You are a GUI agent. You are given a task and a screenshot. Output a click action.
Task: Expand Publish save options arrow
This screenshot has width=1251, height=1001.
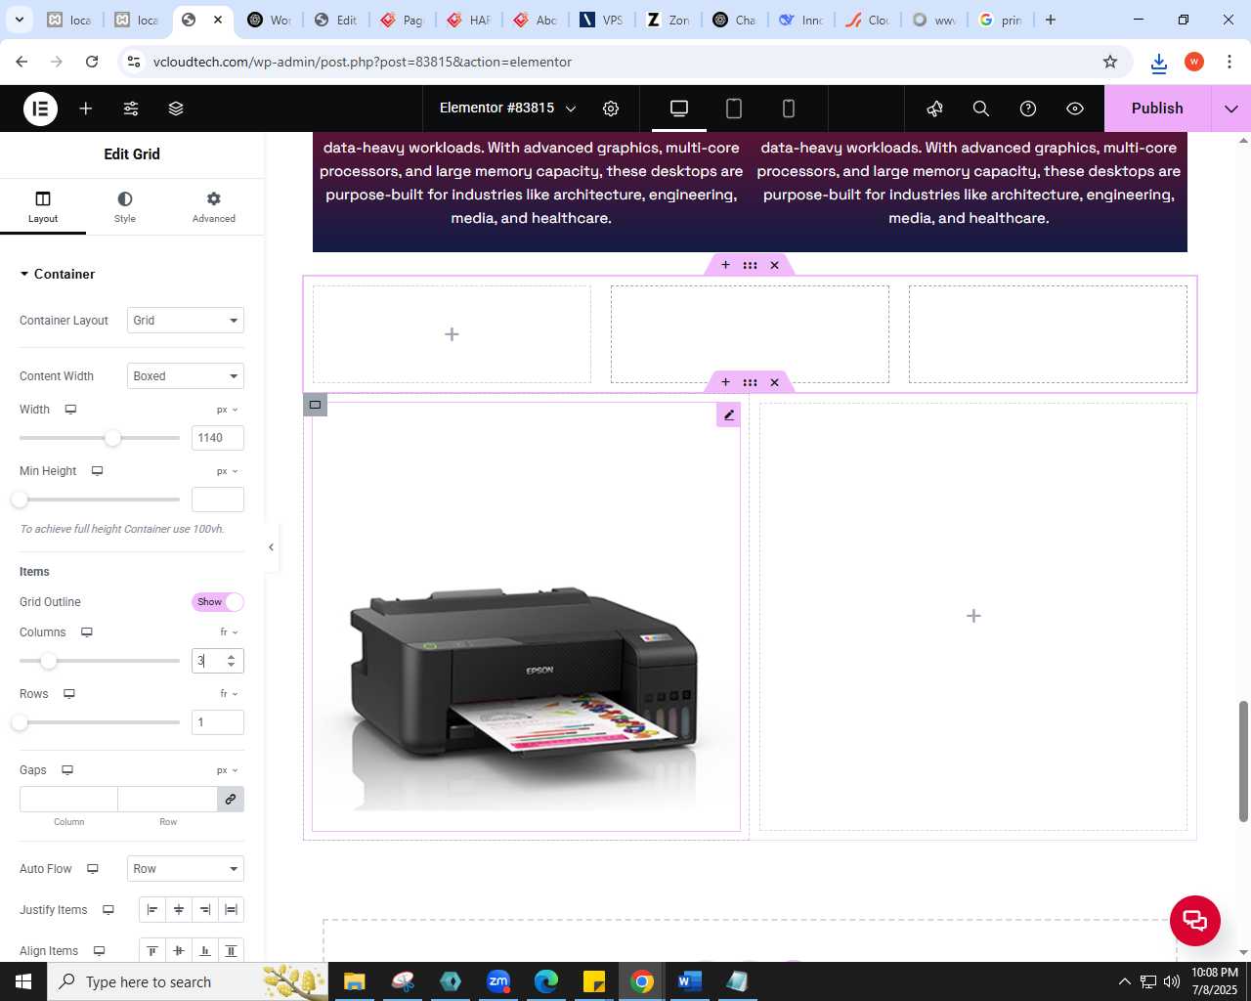pyautogui.click(x=1231, y=109)
